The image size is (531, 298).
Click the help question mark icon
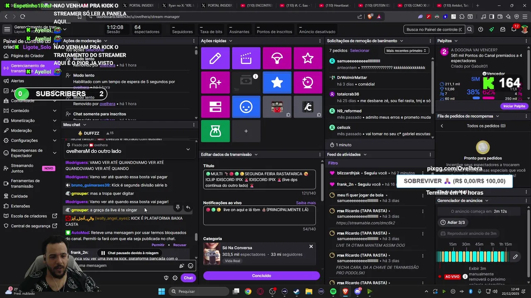[480, 29]
